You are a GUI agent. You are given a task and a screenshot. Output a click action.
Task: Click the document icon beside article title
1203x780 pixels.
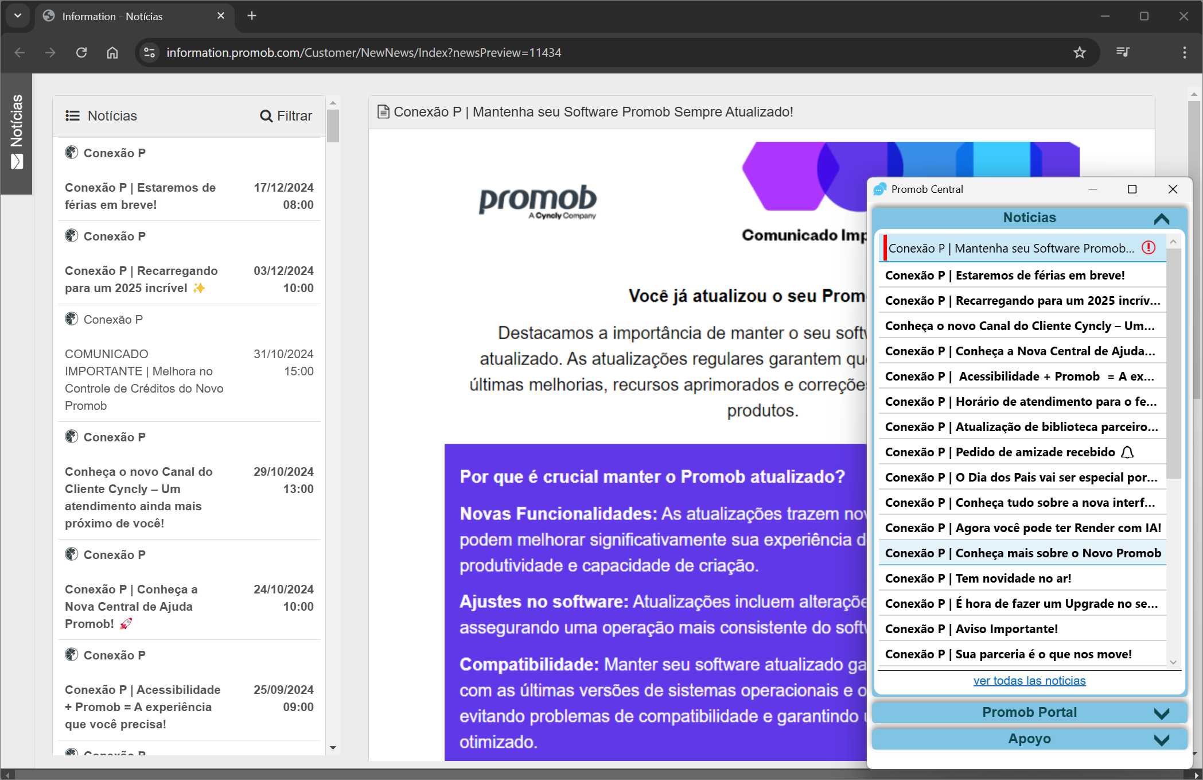tap(383, 112)
